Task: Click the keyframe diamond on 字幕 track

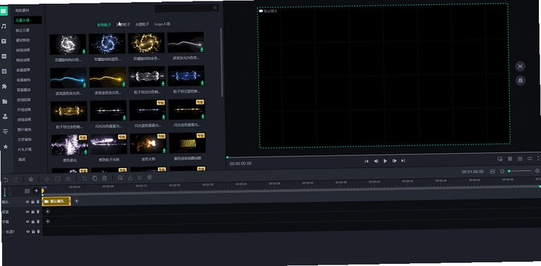Action: pos(47,221)
